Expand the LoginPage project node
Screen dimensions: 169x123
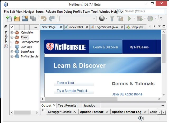pos(12,51)
